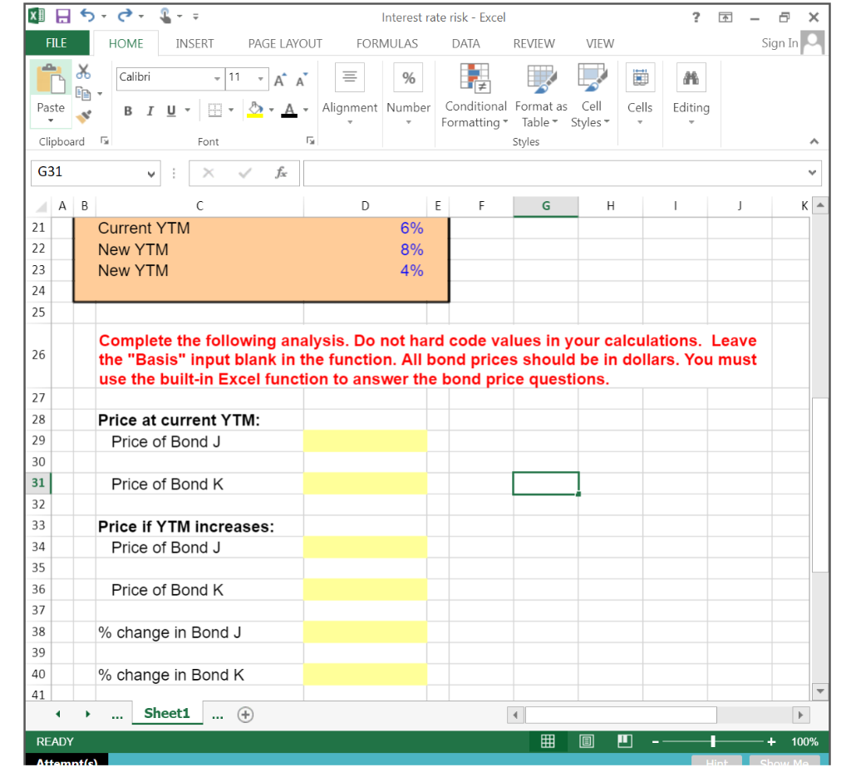This screenshot has width=851, height=782.
Task: Open the Cell Styles gallery
Action: (591, 79)
